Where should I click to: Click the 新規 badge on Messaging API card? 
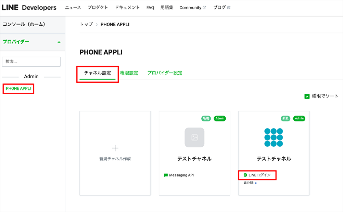206,118
